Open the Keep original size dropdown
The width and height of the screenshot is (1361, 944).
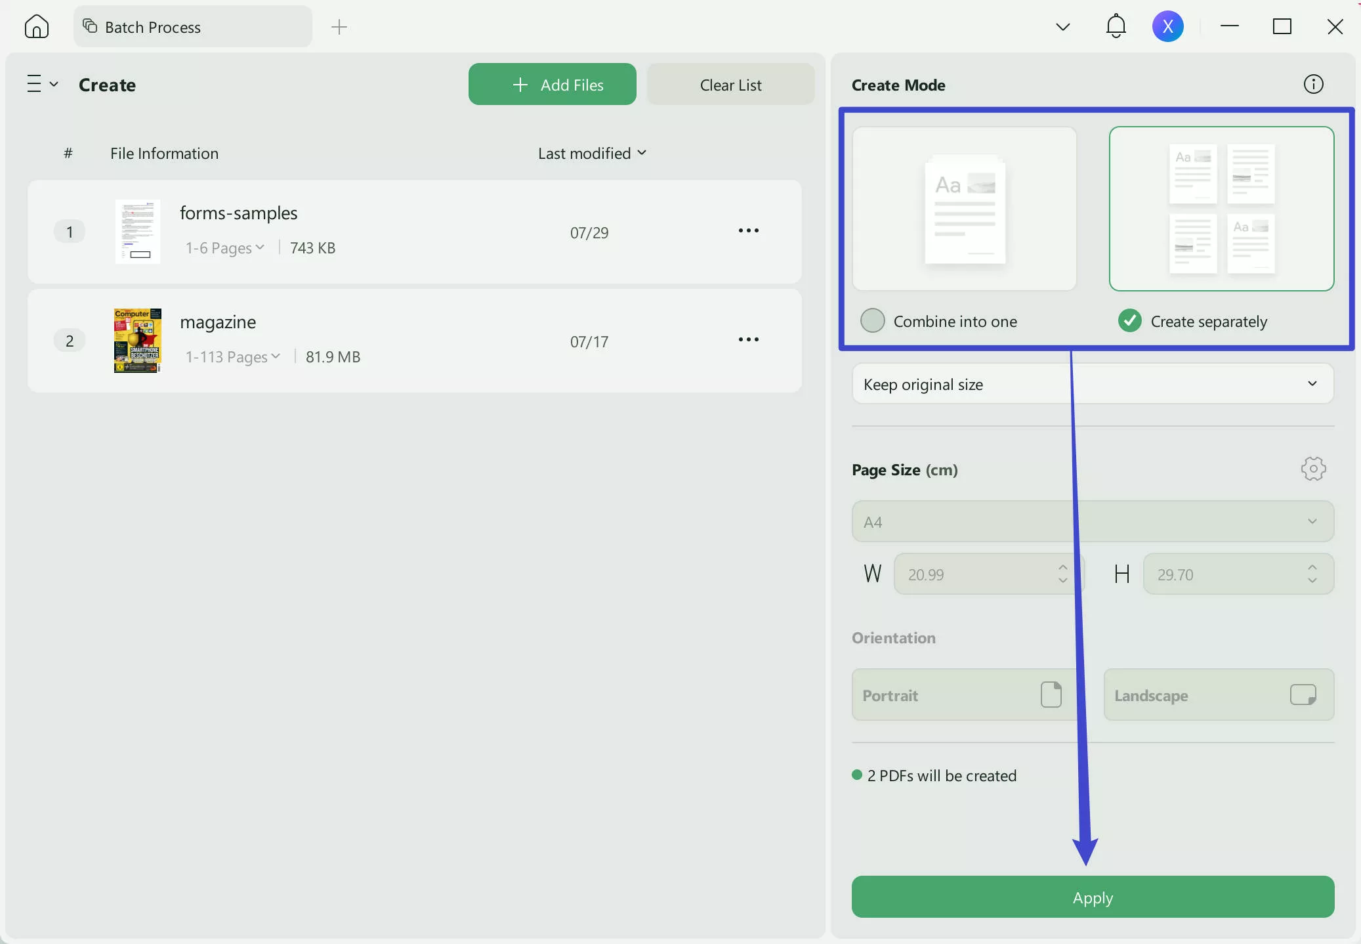click(x=1091, y=383)
